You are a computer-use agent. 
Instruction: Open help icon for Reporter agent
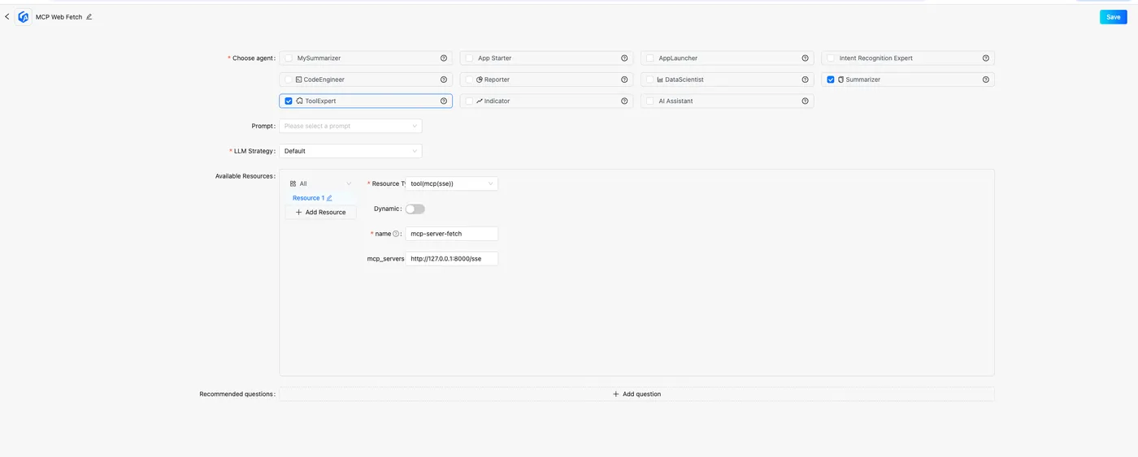(x=624, y=80)
